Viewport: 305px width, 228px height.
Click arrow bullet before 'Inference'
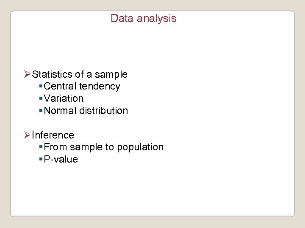point(28,135)
